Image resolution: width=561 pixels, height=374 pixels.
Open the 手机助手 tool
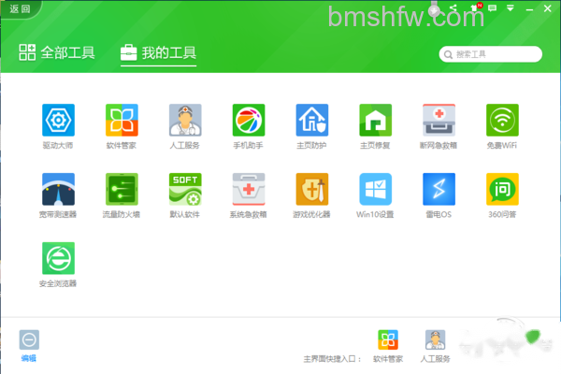point(249,121)
